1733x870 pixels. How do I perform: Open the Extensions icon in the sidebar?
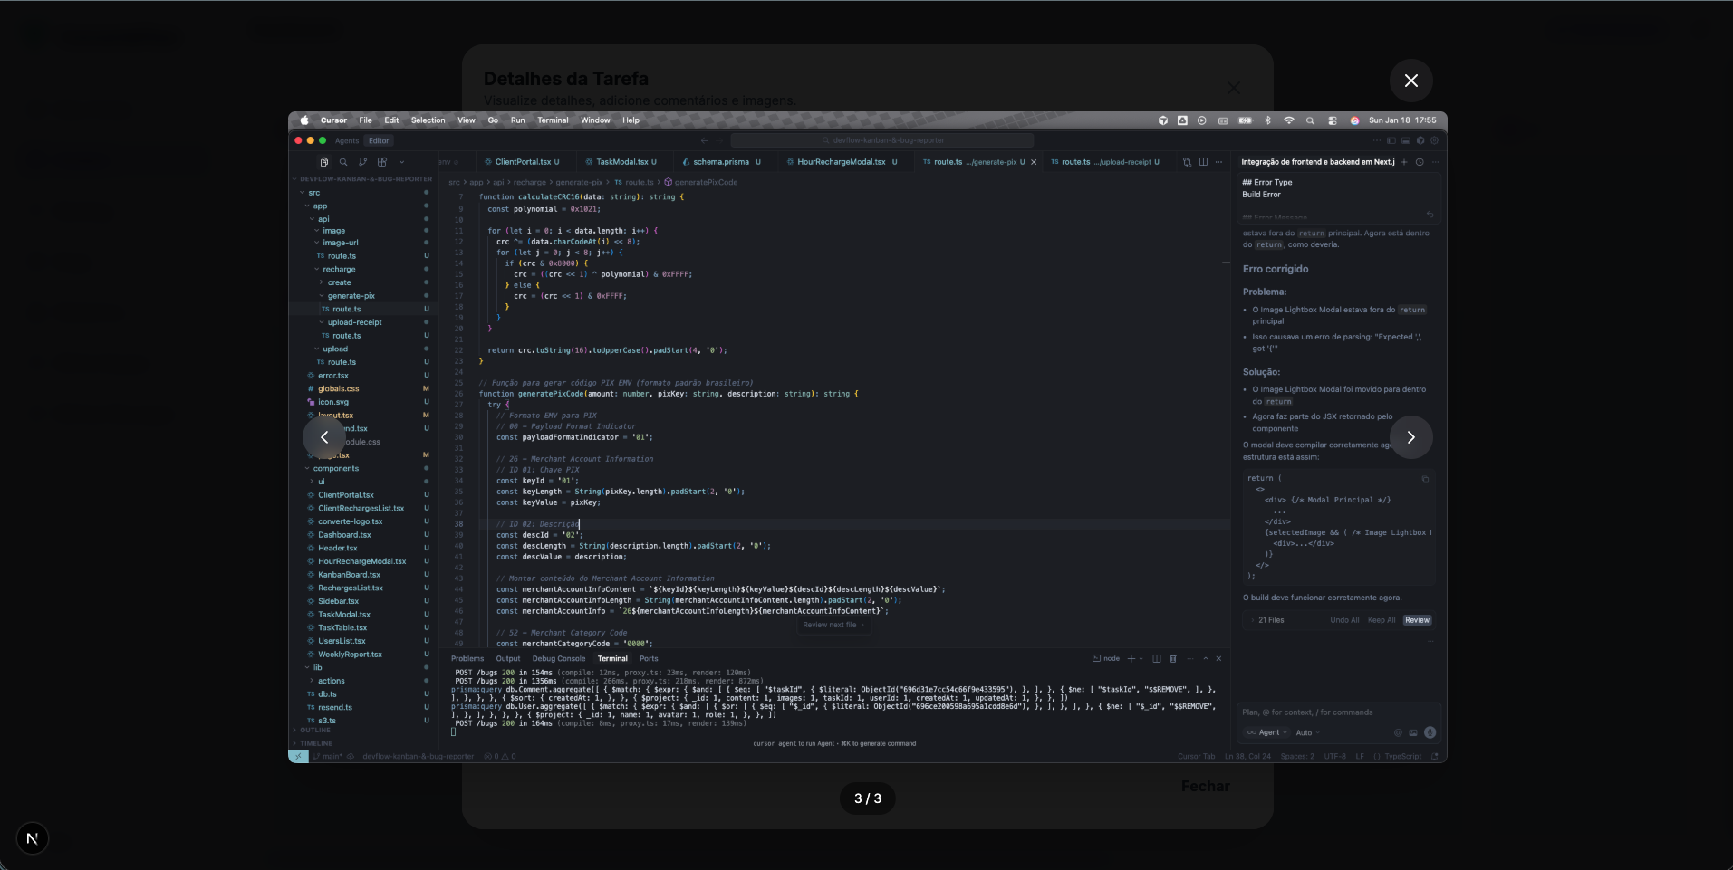point(382,162)
